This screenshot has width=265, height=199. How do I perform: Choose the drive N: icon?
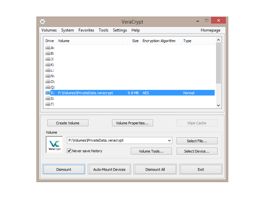pos(48,76)
